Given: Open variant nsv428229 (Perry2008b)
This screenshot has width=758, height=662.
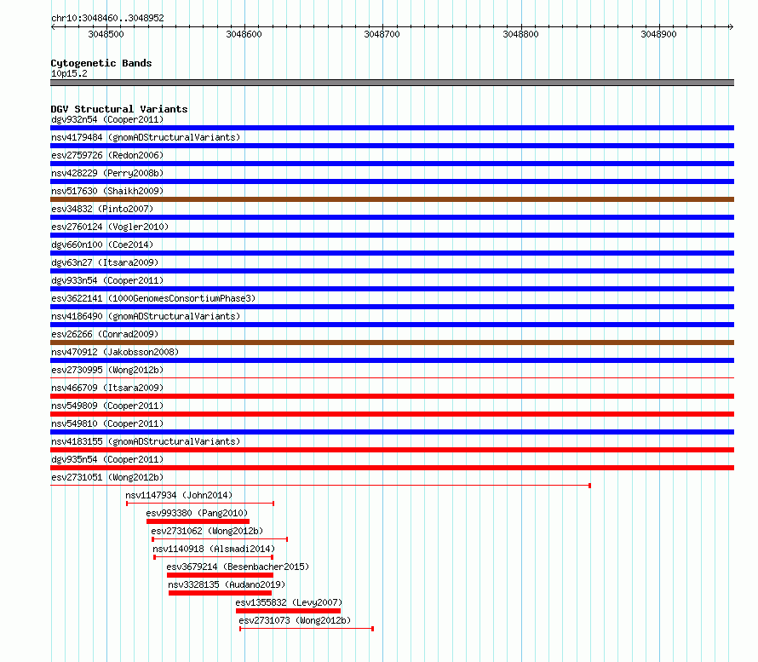Looking at the screenshot, I should [107, 173].
